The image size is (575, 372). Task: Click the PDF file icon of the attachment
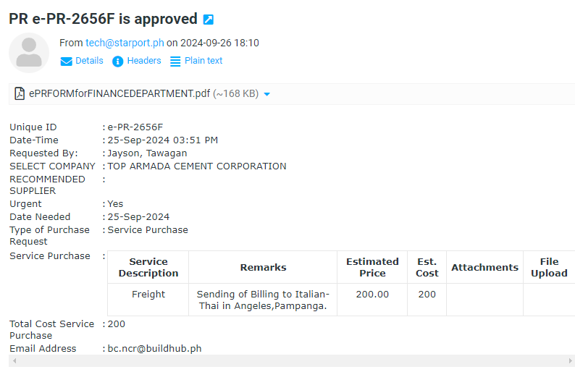(20, 93)
